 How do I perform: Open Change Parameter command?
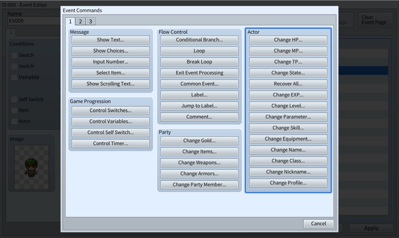(288, 117)
